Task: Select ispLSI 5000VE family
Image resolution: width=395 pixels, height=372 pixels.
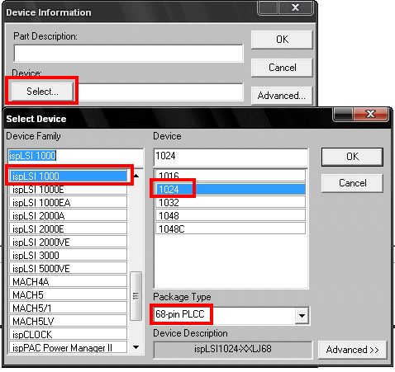Action: click(x=69, y=269)
